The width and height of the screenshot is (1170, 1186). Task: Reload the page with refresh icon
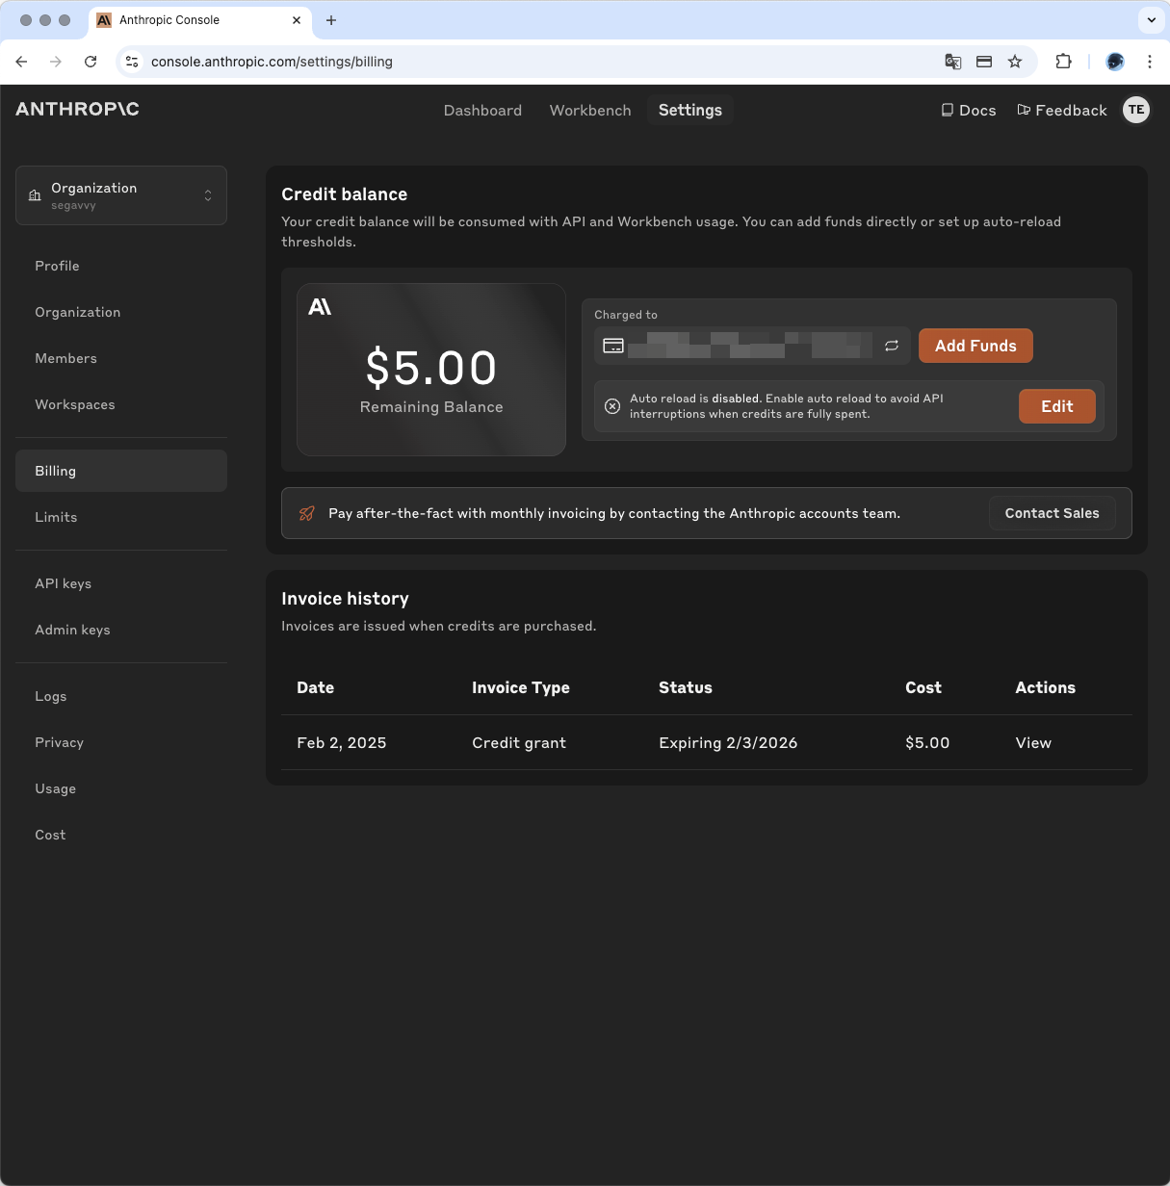(x=91, y=62)
